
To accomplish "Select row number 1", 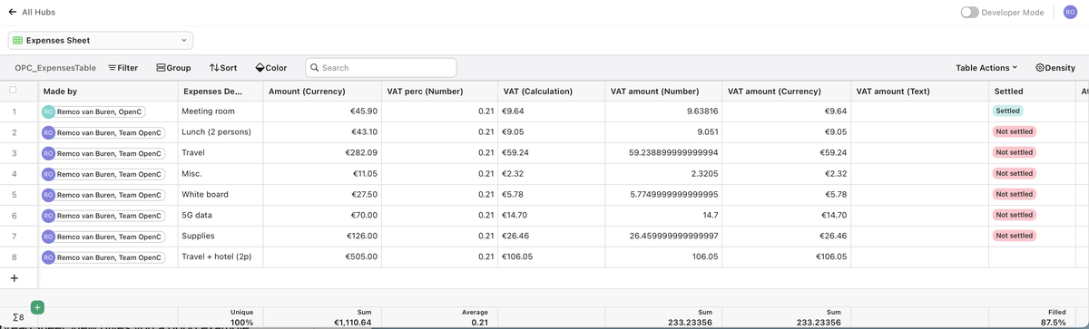I will (14, 111).
